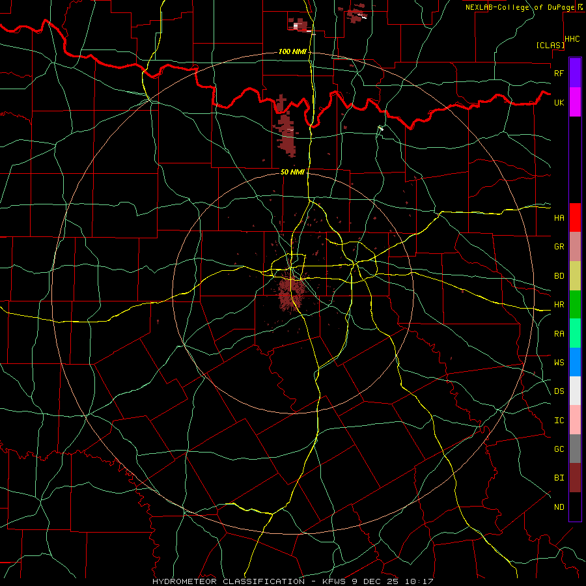Viewport: 586px width, 586px height.
Task: Click the "10:17" timestamp in footer
Action: click(421, 581)
